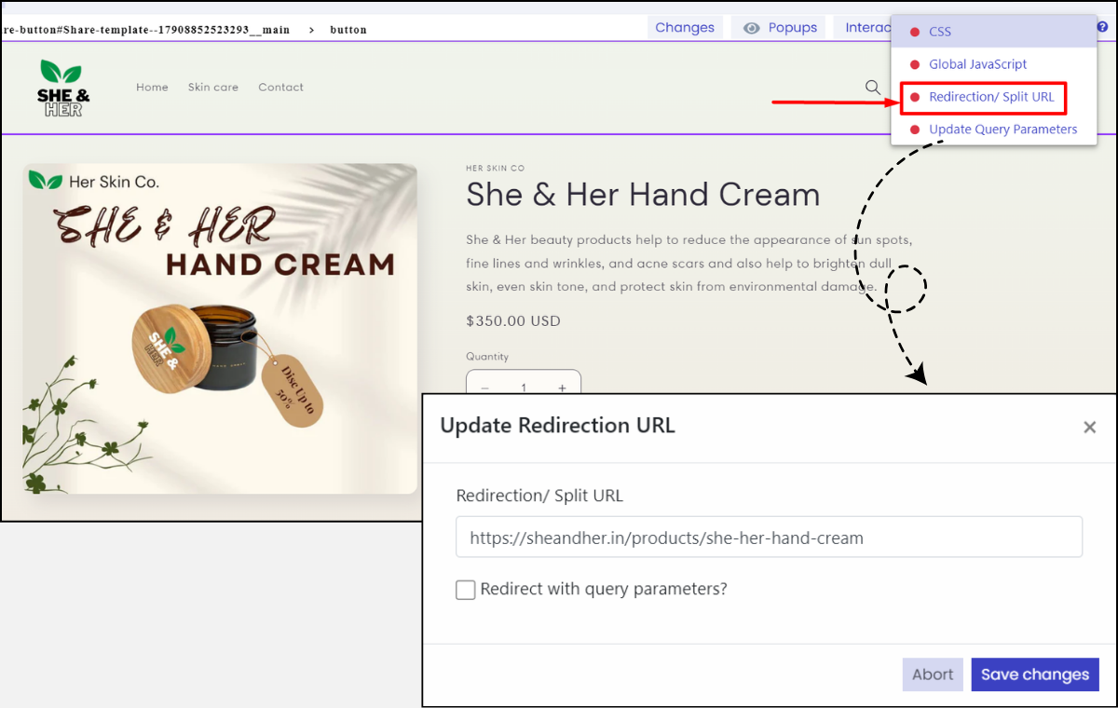This screenshot has width=1118, height=708.
Task: Click Save changes button
Action: coord(1035,674)
